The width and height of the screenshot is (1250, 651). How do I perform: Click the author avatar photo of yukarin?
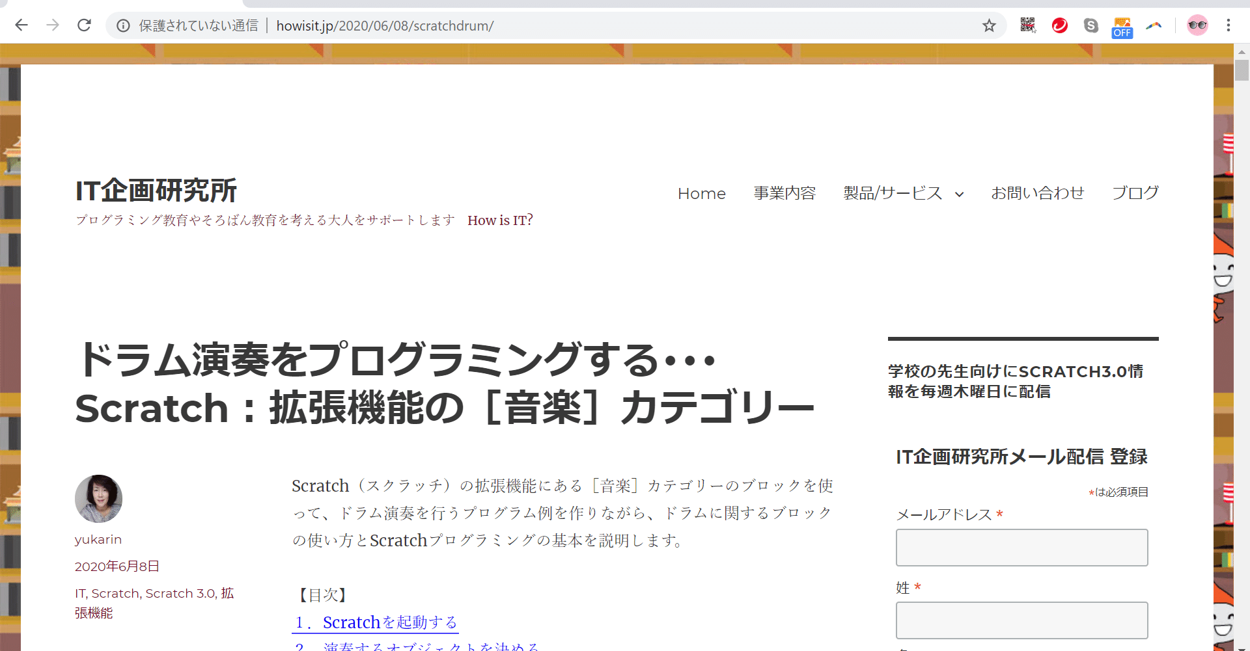[98, 499]
